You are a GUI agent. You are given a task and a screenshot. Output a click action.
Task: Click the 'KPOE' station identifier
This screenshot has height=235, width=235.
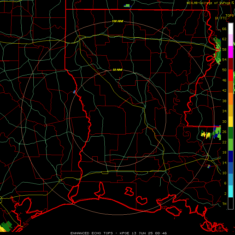[125, 233]
